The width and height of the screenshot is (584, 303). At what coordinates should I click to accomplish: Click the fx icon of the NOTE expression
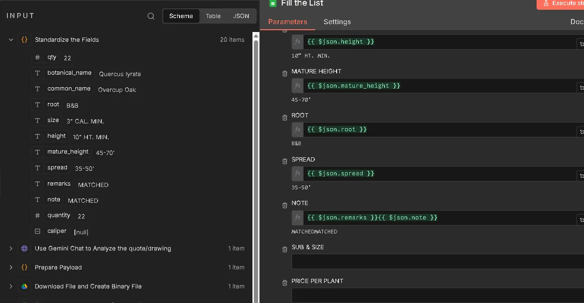[x=298, y=218]
